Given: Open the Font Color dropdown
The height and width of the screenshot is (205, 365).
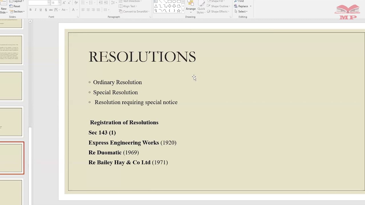Looking at the screenshot, I should click(x=77, y=10).
